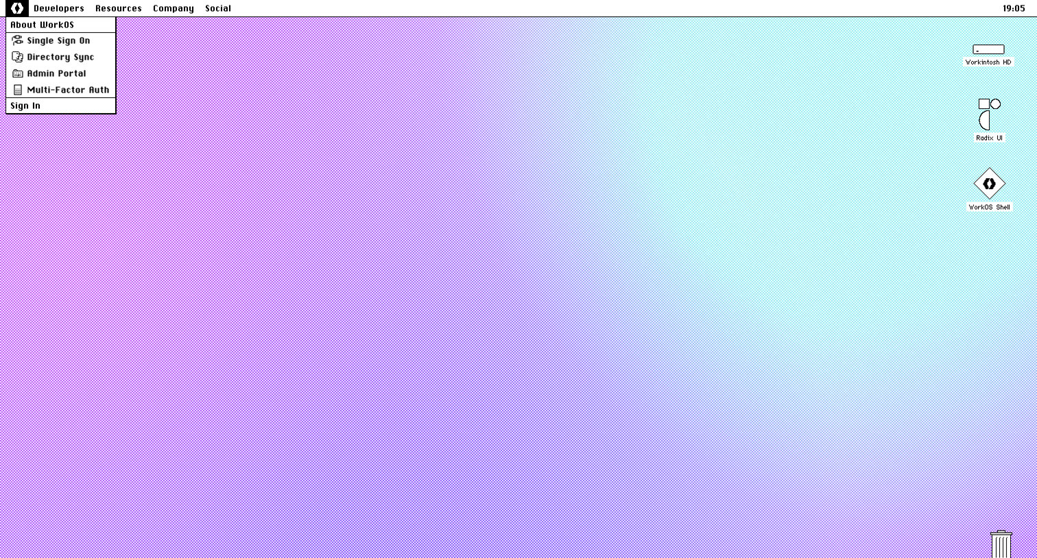Click the Workintosh HD label

tap(988, 62)
